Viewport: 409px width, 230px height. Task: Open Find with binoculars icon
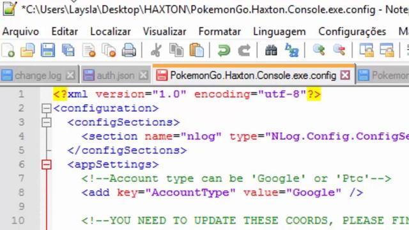[x=271, y=50]
